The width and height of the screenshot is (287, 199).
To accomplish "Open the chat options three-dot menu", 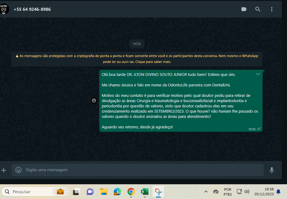I will click(272, 9).
